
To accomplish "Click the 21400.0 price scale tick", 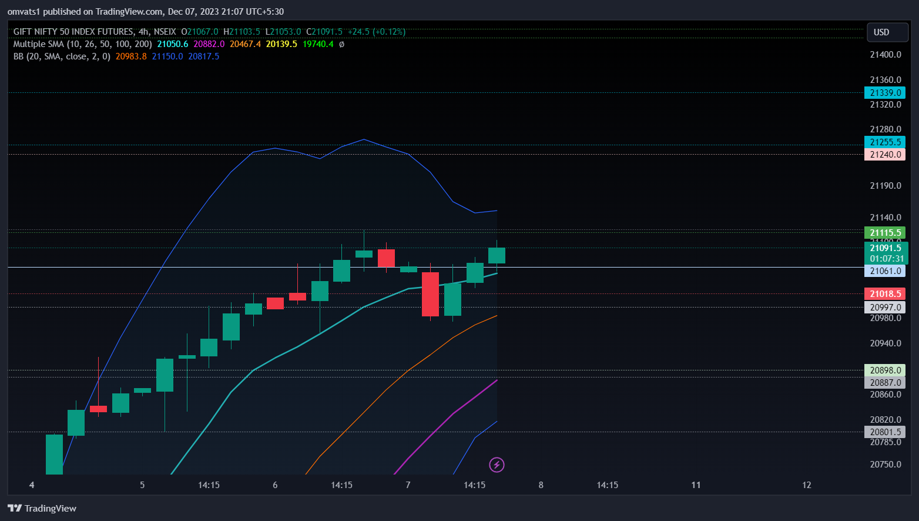I will 886,55.
